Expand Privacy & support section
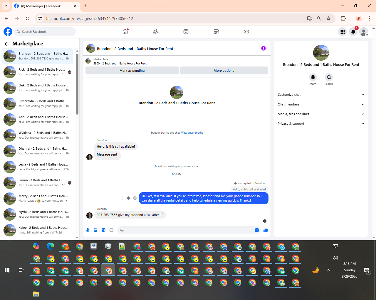 321,124
